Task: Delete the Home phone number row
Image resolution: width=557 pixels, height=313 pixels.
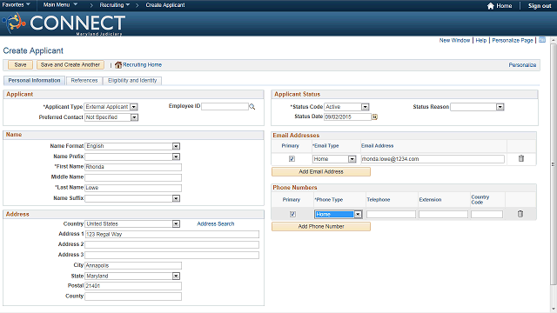Action: click(520, 214)
